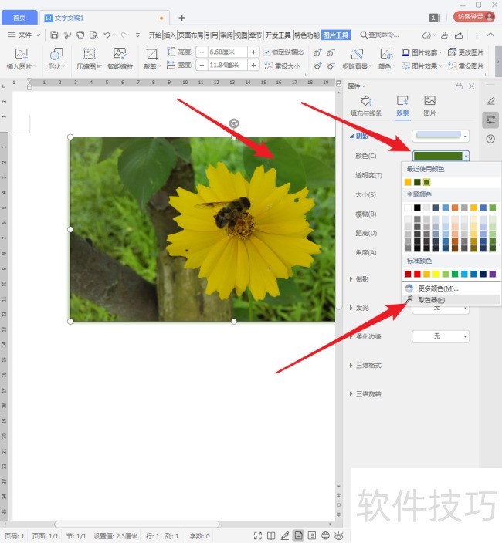Switch to the Home page tab
502x543 pixels.
click(x=19, y=18)
